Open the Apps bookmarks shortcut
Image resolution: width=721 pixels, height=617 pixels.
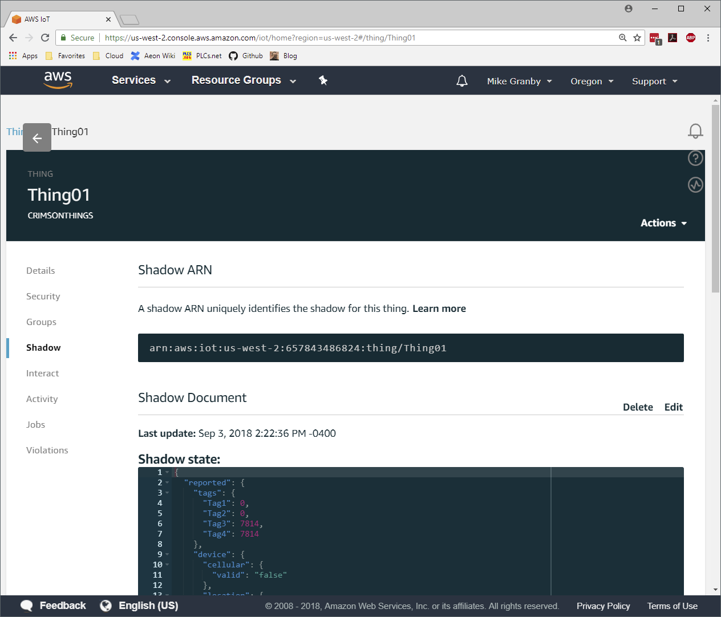tap(23, 56)
